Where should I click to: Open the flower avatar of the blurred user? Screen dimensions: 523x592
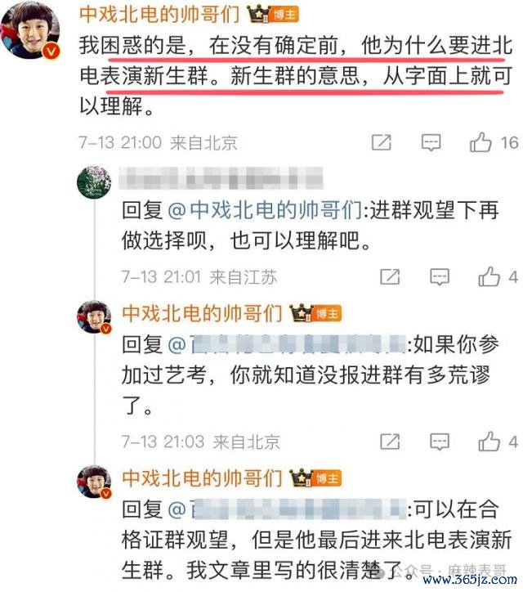94,182
